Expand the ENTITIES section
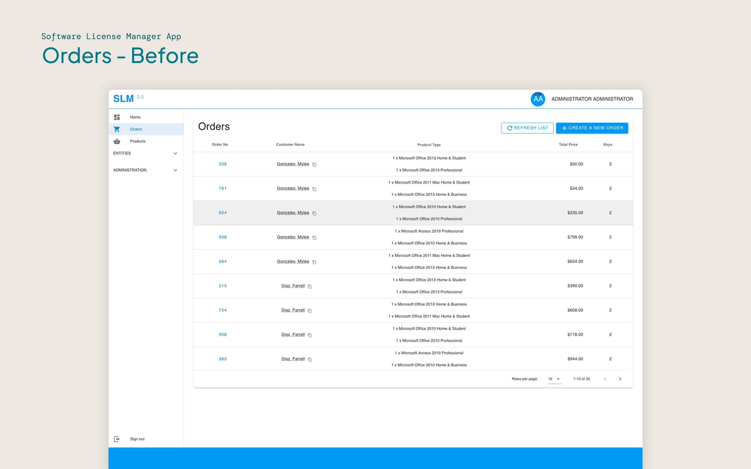Viewport: 751px width, 469px height. [146, 153]
